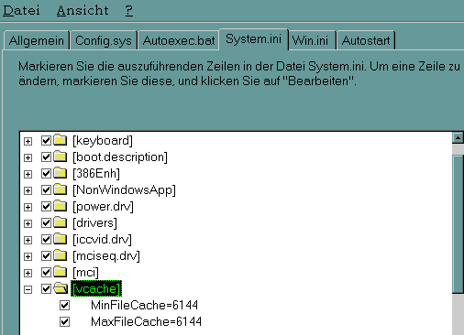Select the [386Enh] section label
Screen dimensions: 464x335
click(x=96, y=174)
